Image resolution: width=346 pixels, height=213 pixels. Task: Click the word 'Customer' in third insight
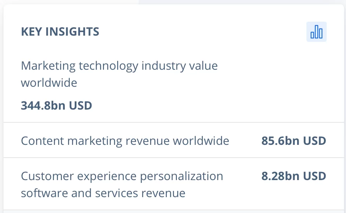(x=47, y=176)
